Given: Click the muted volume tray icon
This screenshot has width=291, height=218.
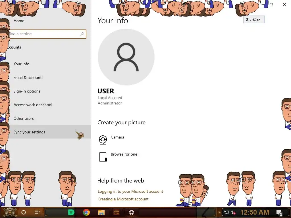Looking at the screenshot, I should pyautogui.click(x=233, y=212).
